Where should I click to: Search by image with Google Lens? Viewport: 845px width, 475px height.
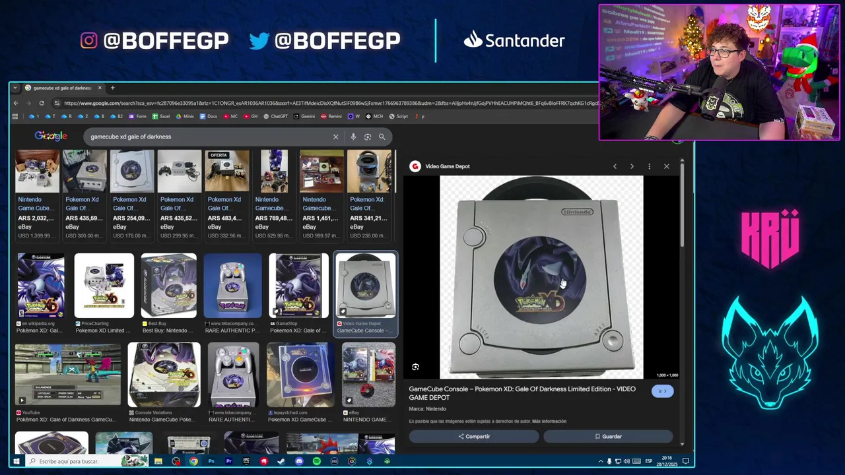(x=368, y=137)
